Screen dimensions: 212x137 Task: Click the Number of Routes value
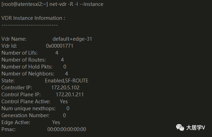pyautogui.click(x=62, y=60)
